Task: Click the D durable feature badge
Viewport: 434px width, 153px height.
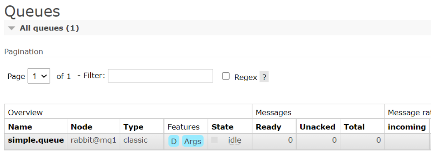Action: 174,141
